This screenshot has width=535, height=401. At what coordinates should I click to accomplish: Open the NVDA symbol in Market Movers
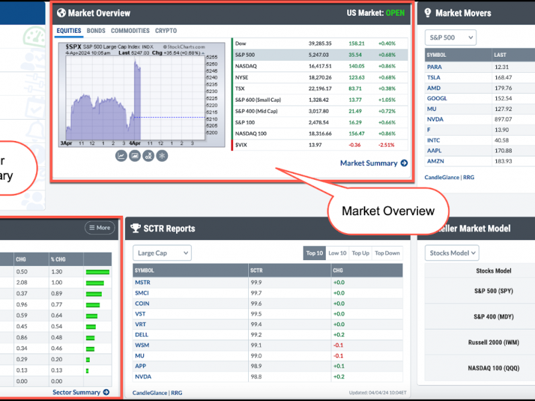click(x=435, y=120)
